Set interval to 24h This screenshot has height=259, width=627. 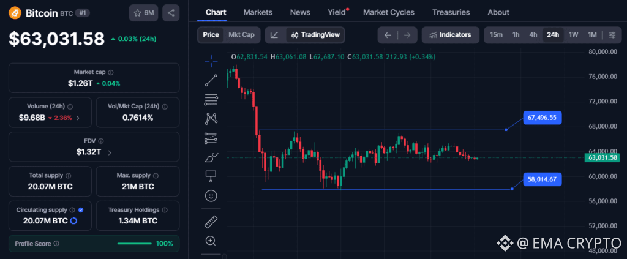[553, 35]
